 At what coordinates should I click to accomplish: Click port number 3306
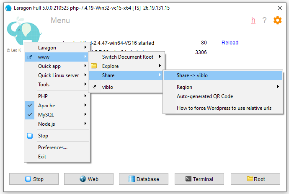[201, 52]
